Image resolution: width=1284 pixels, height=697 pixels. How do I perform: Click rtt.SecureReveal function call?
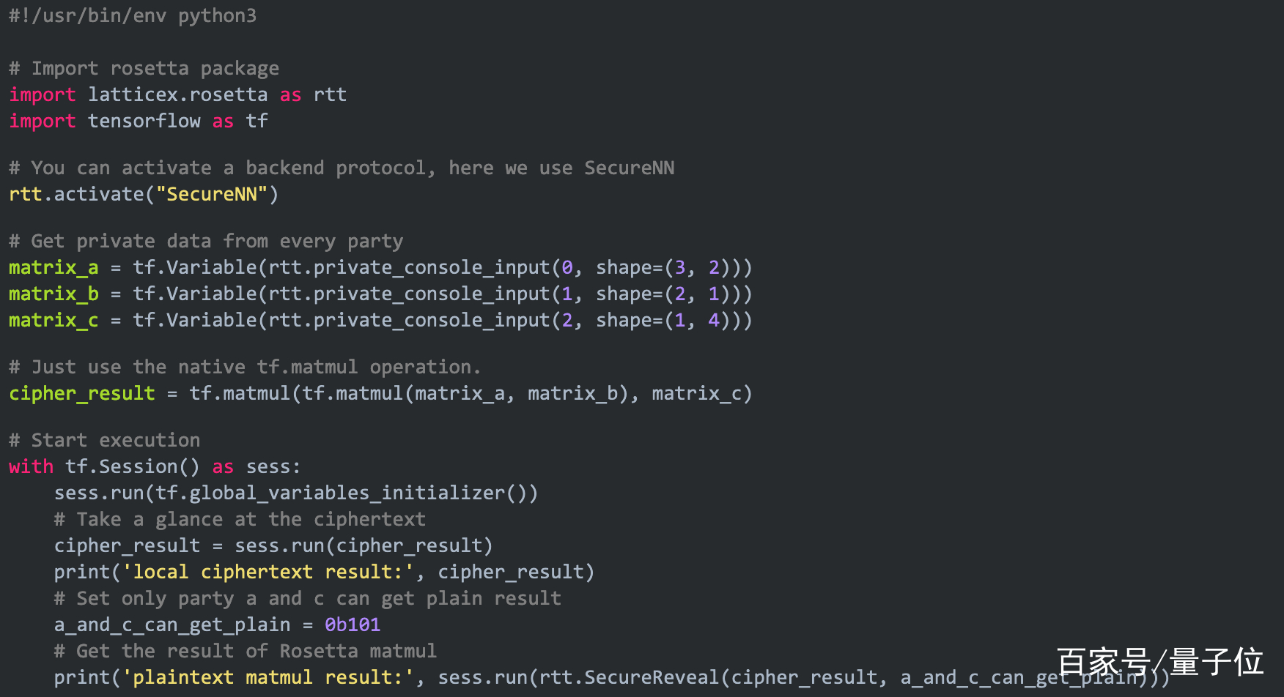(630, 677)
